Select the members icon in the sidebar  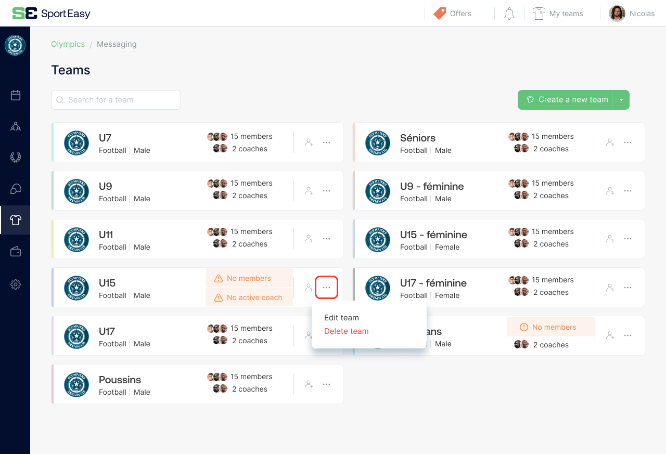[x=15, y=126]
